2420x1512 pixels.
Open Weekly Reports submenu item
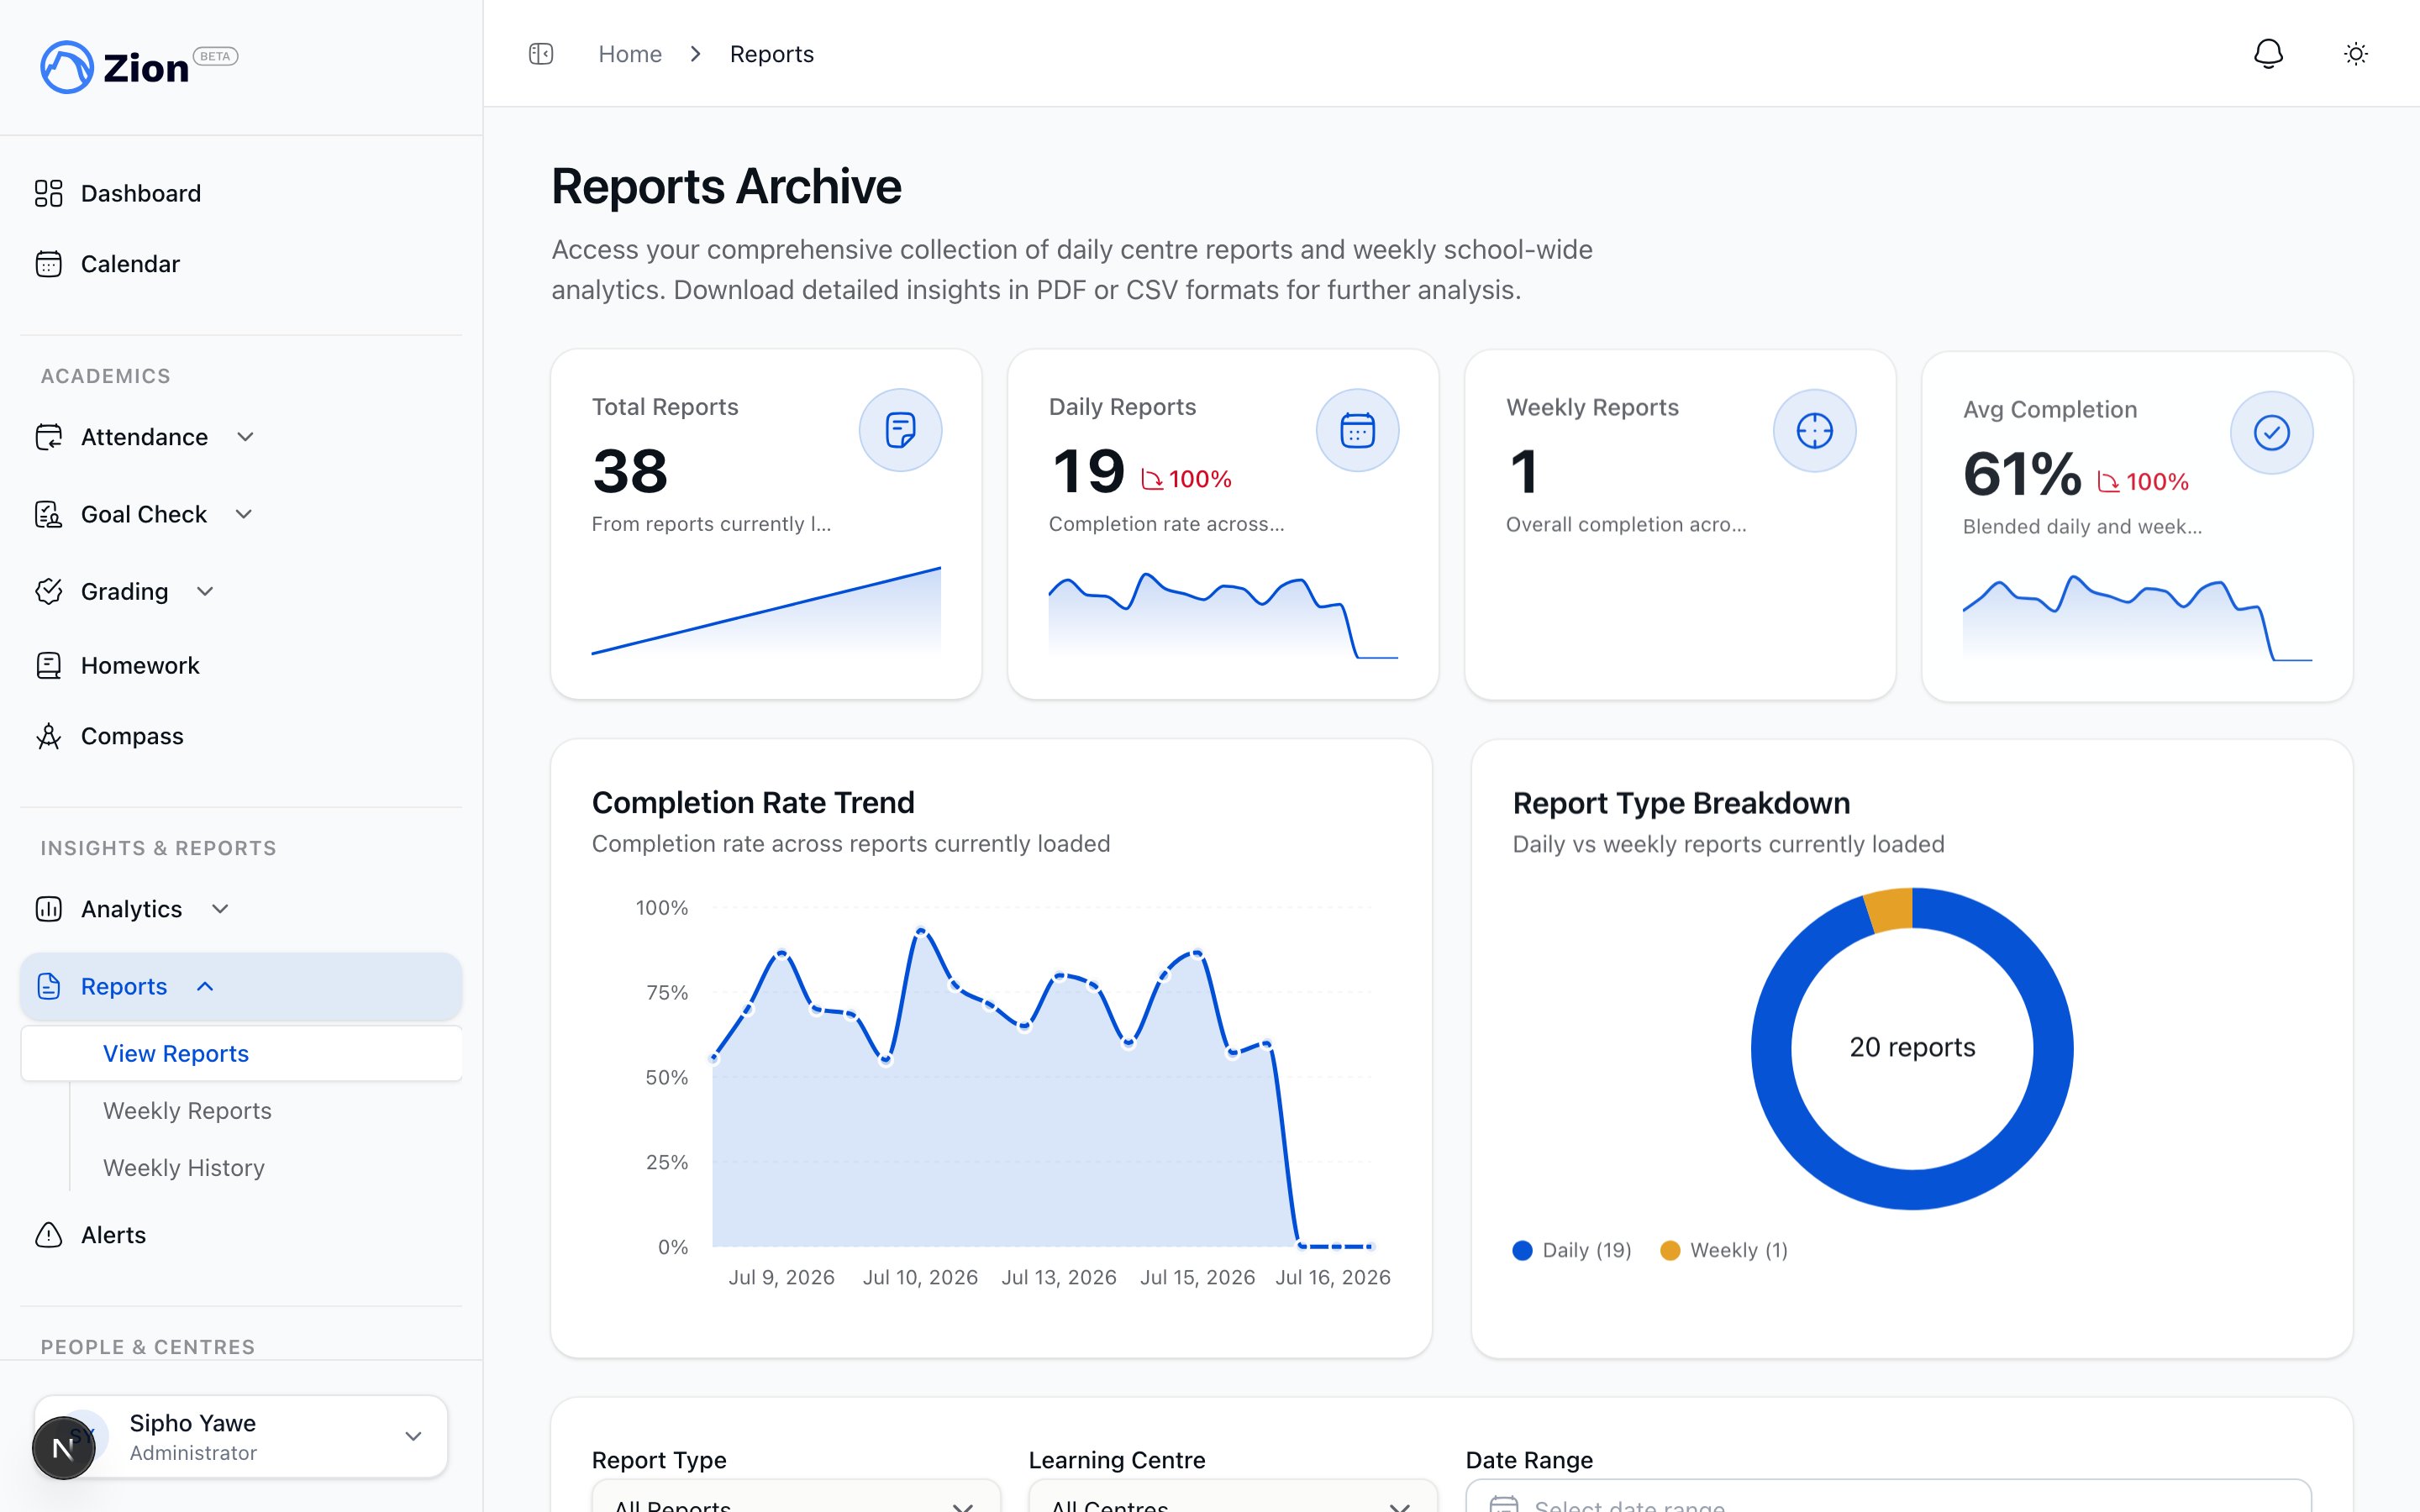pyautogui.click(x=187, y=1110)
